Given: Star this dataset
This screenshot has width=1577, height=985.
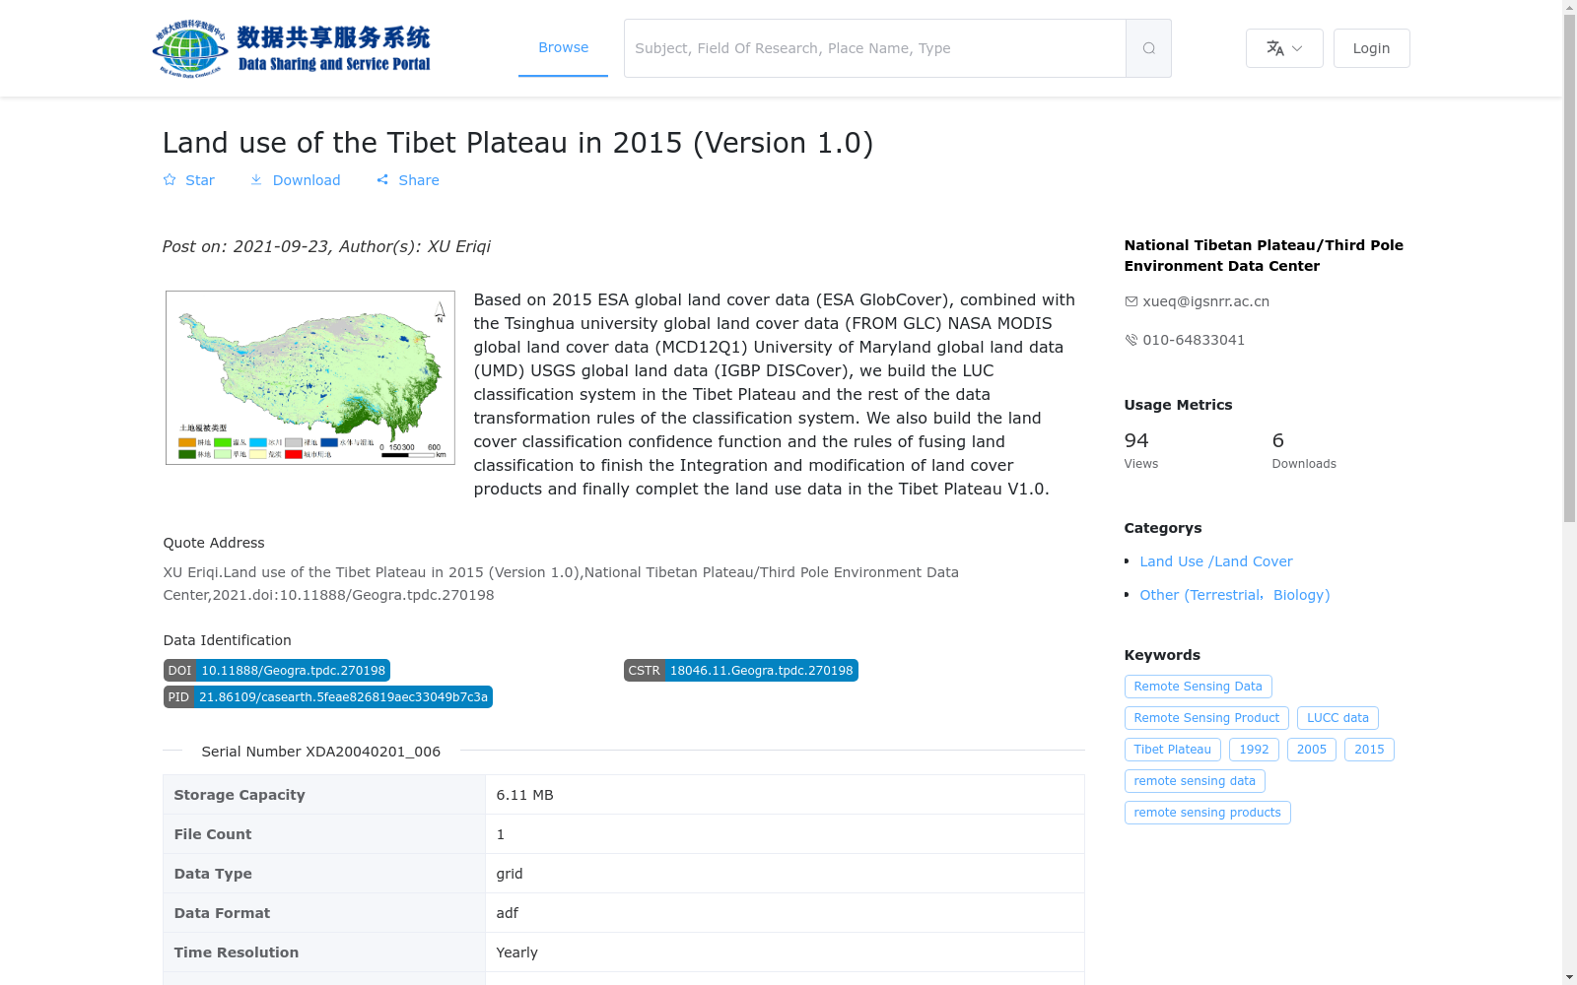Looking at the screenshot, I should pos(188,180).
